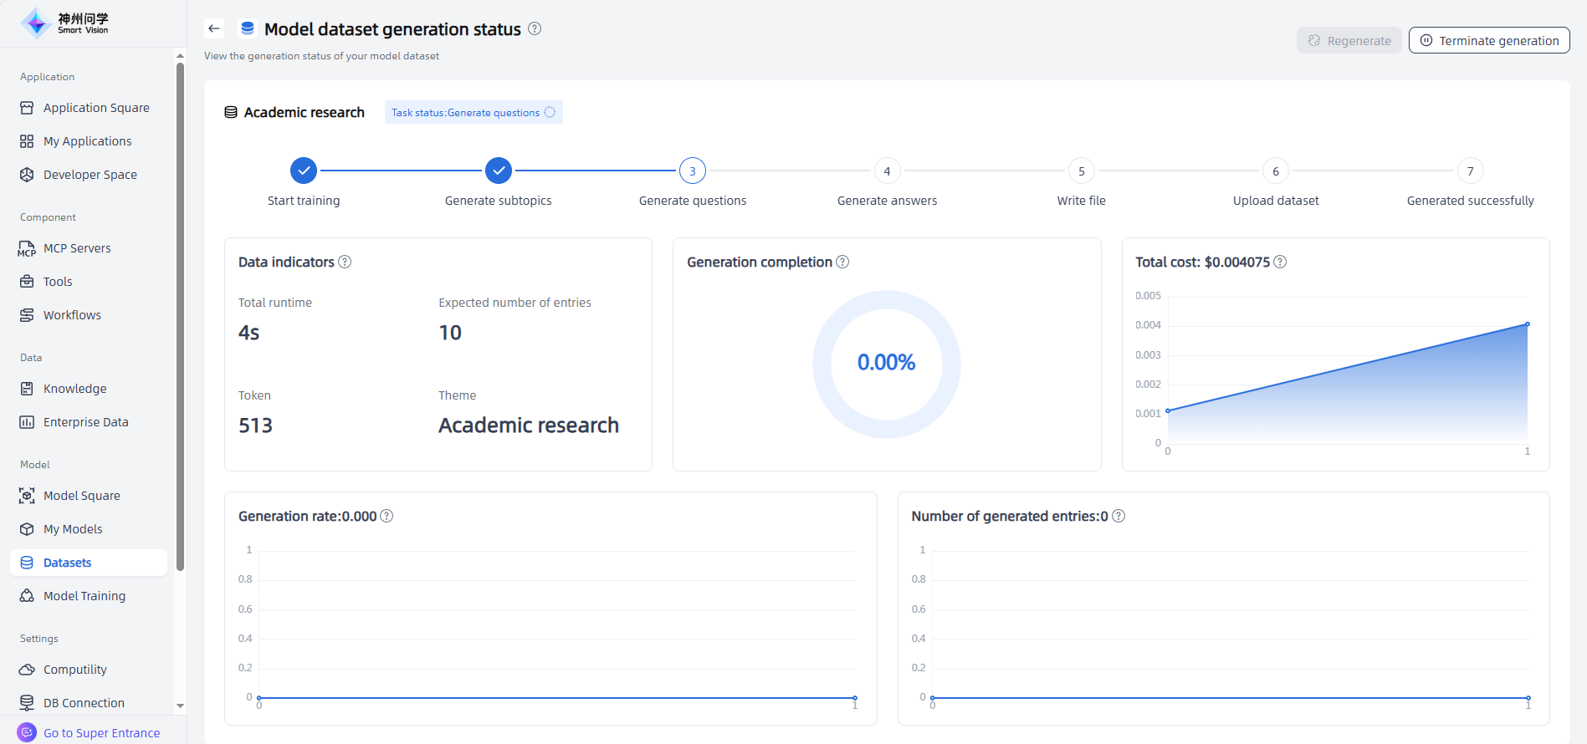Click help icon beside Number of generated entries
Image resolution: width=1587 pixels, height=744 pixels.
coord(1119,516)
